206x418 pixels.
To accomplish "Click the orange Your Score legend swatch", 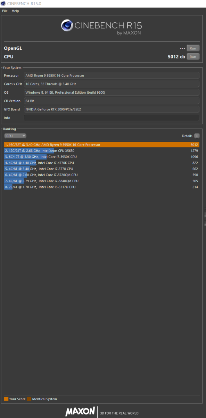I will 6,399.
